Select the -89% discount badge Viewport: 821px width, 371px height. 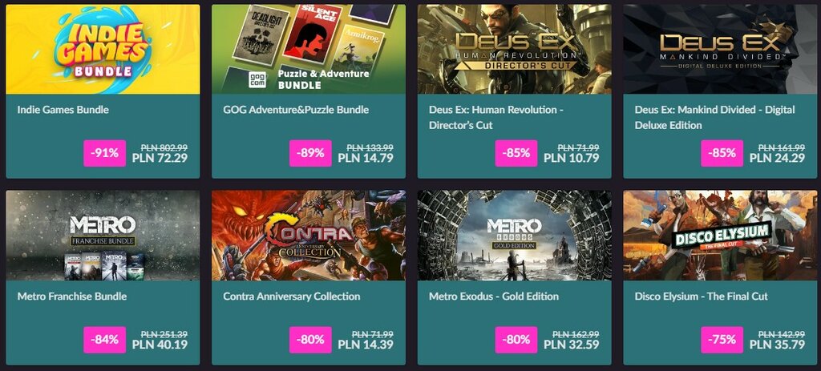pyautogui.click(x=310, y=153)
